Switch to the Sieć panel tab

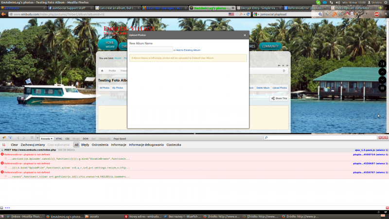(x=93, y=139)
